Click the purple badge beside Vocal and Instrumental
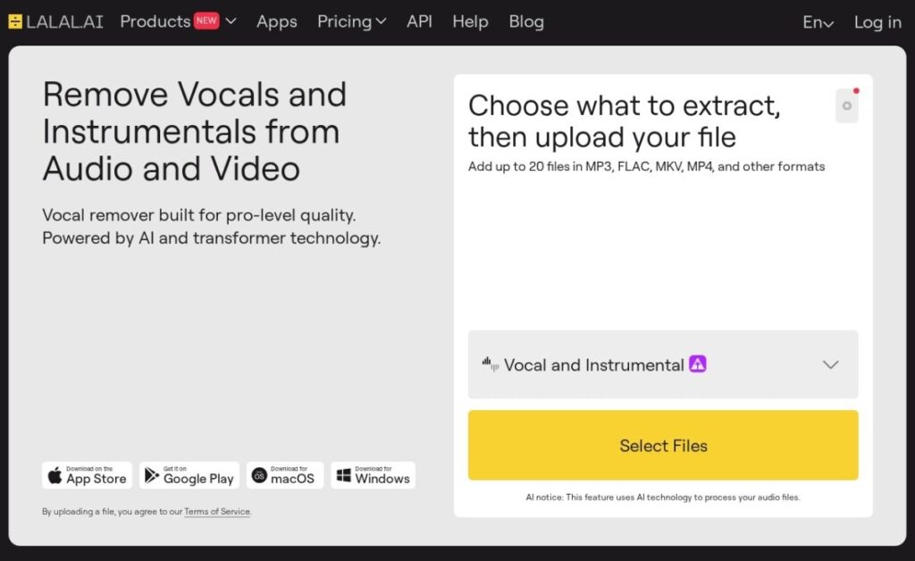The height and width of the screenshot is (561, 915). [697, 364]
